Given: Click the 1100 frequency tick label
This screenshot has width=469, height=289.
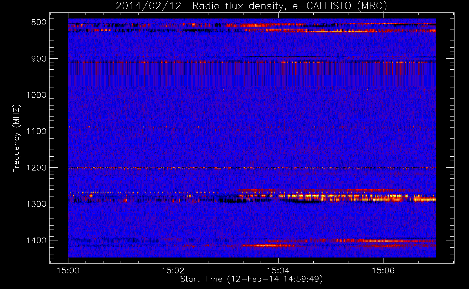Looking at the screenshot, I should coord(37,131).
